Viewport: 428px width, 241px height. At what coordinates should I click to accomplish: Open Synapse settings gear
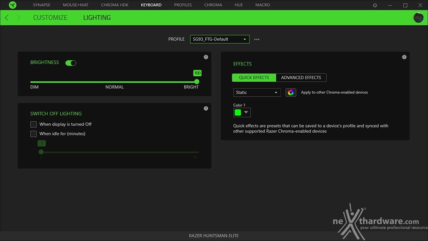pyautogui.click(x=375, y=5)
